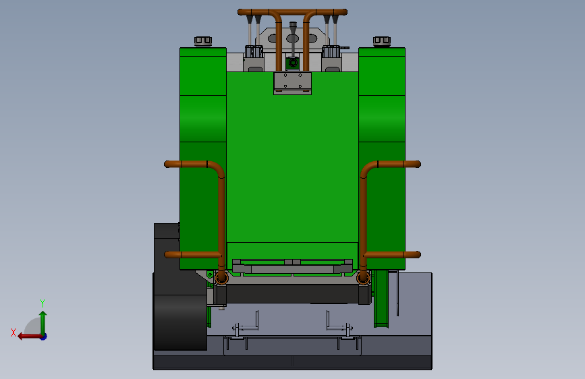This screenshot has height=379, width=585.
Task: Select the black wheel on the model's left side
Action: click(181, 322)
